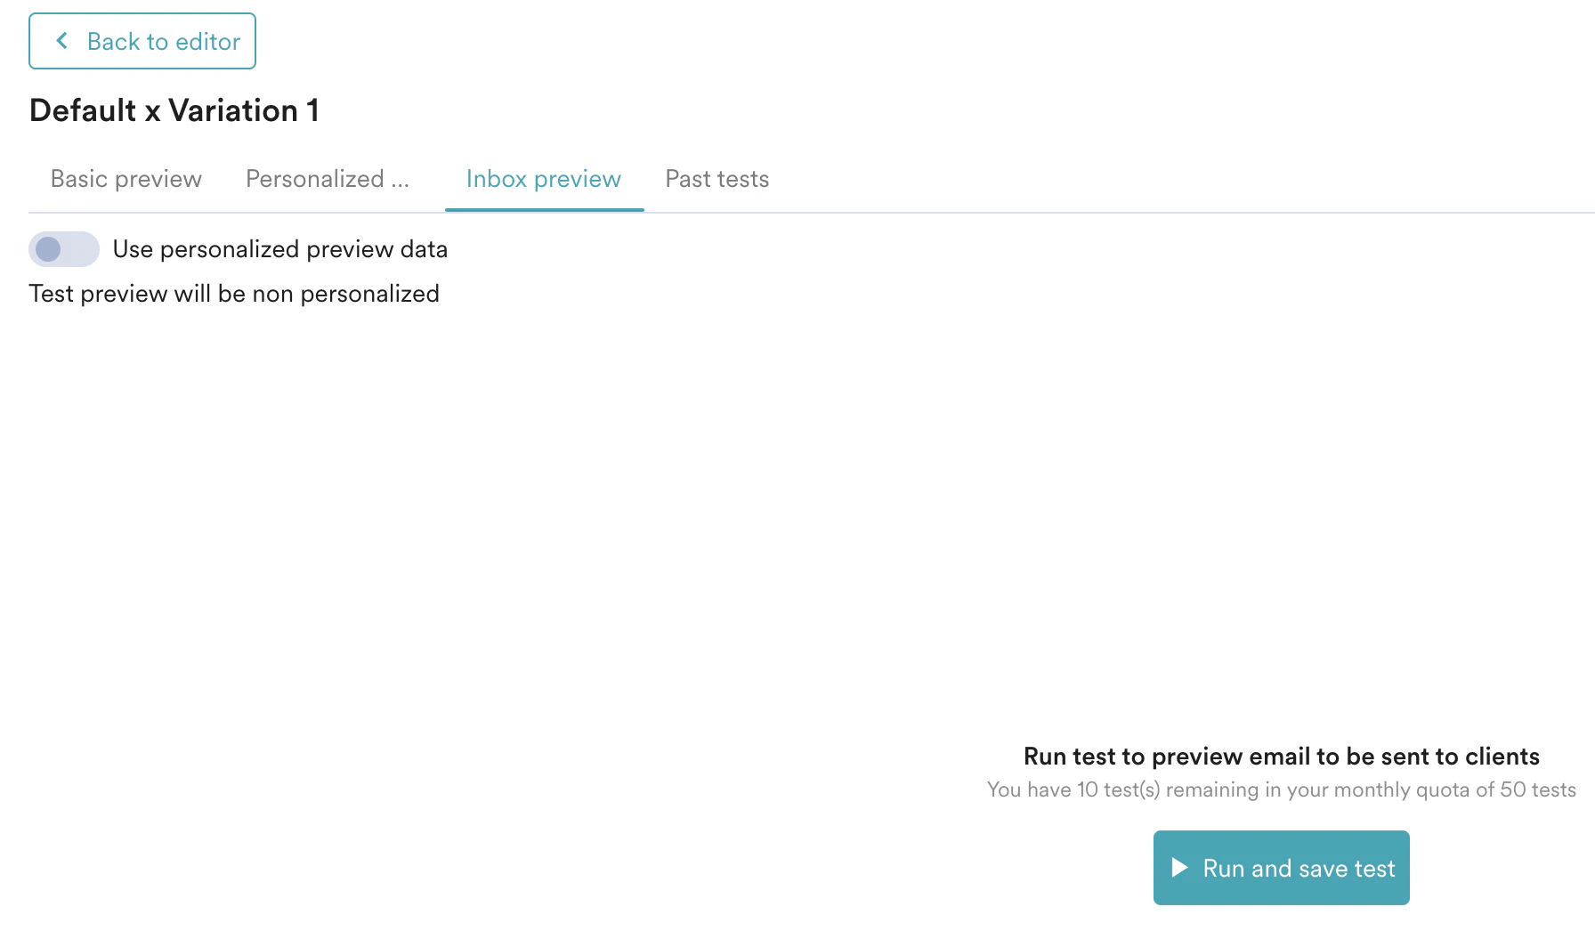Click the remaining monthly quota message

click(1280, 789)
